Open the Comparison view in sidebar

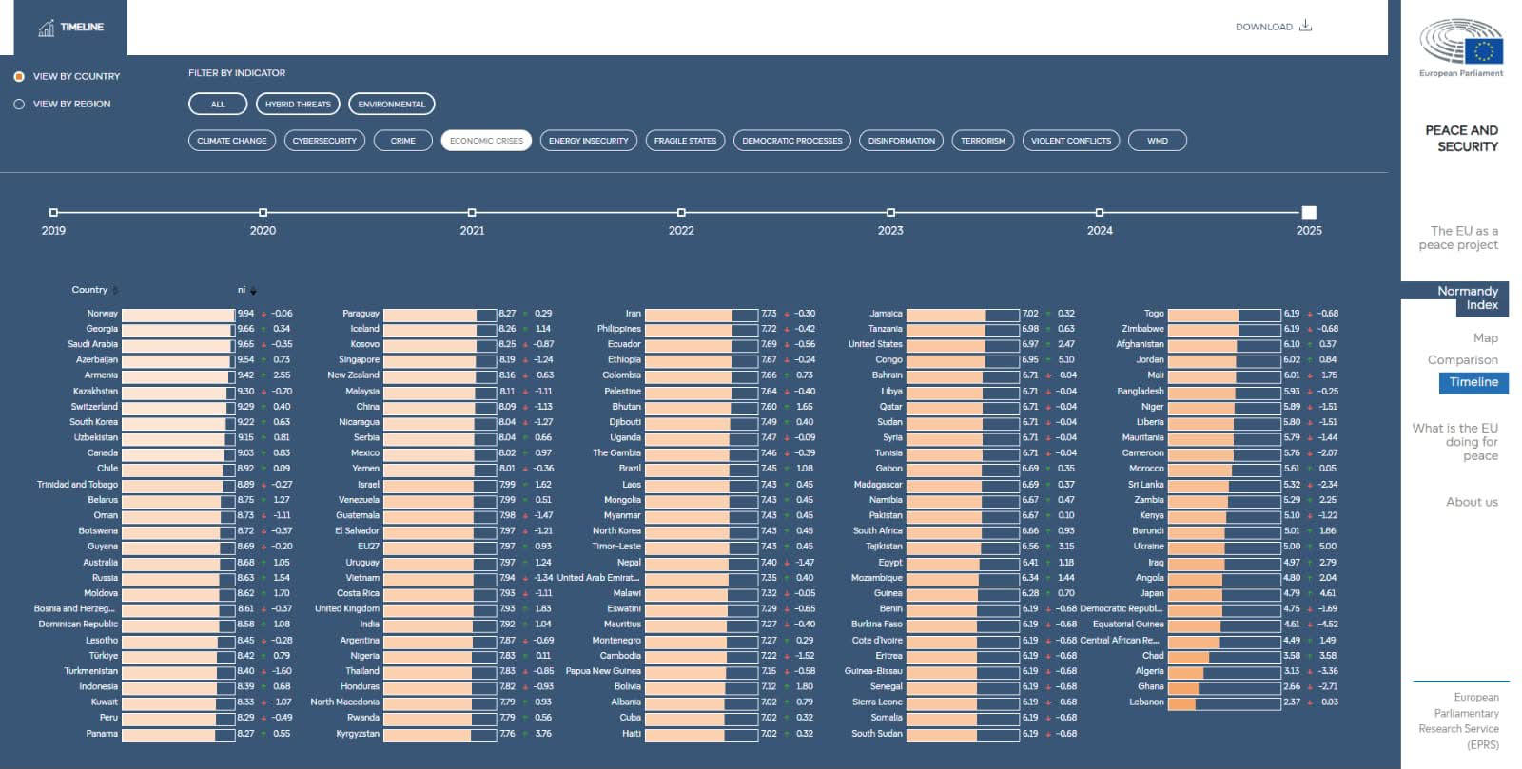coord(1462,359)
